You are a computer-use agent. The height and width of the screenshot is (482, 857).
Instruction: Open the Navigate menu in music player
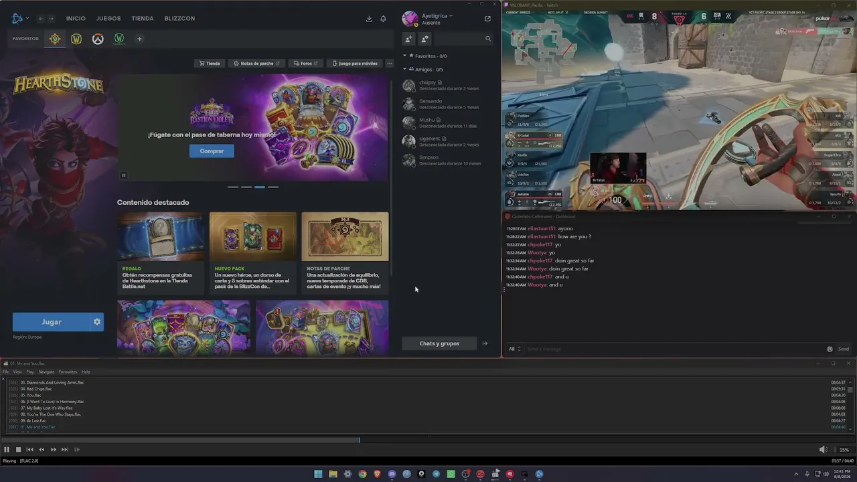[x=46, y=372]
